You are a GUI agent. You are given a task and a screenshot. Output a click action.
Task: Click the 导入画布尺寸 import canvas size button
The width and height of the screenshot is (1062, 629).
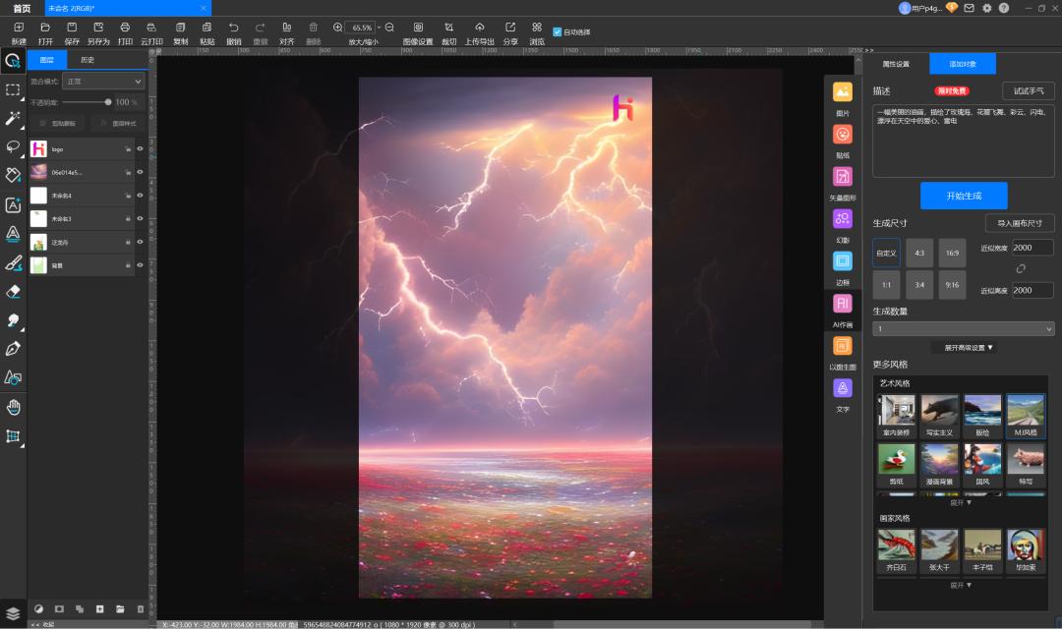(x=1020, y=223)
